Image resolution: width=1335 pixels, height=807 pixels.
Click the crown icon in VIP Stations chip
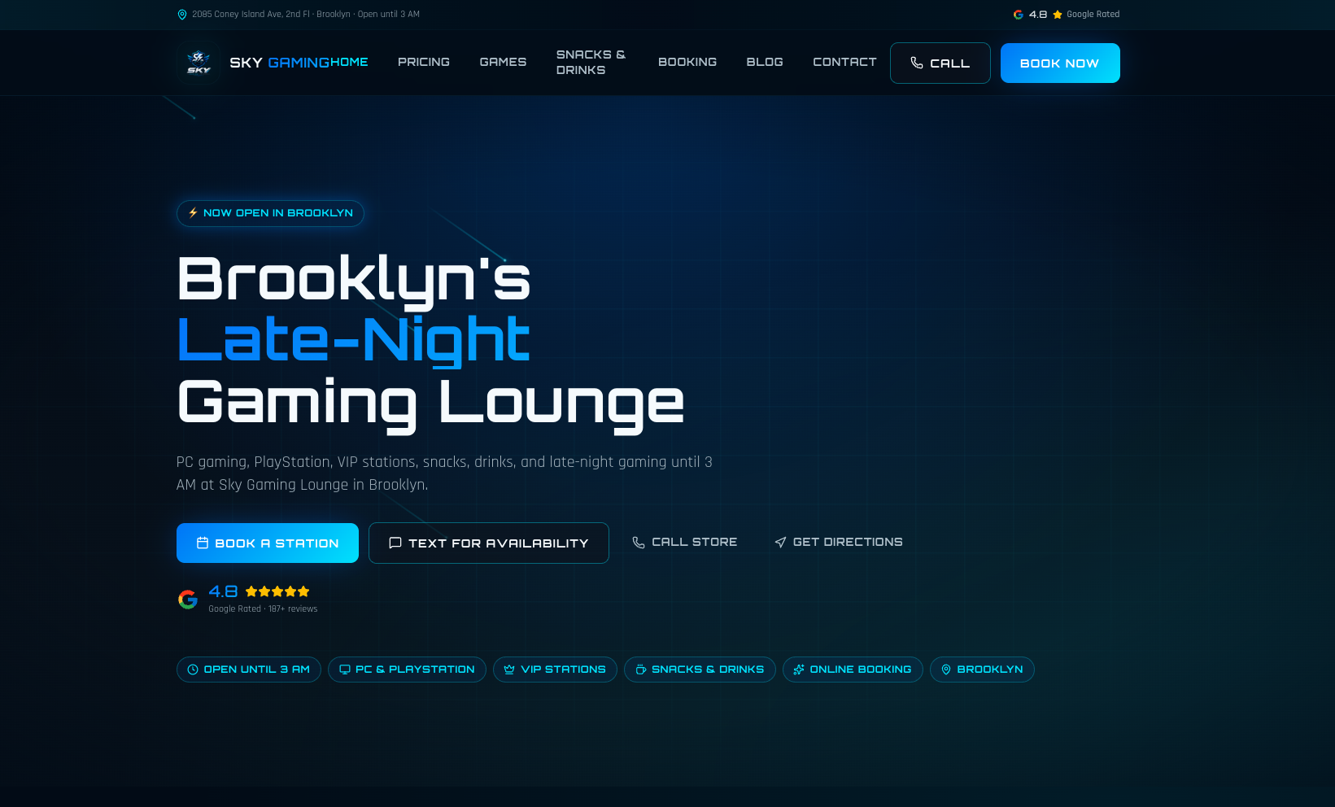click(x=509, y=670)
